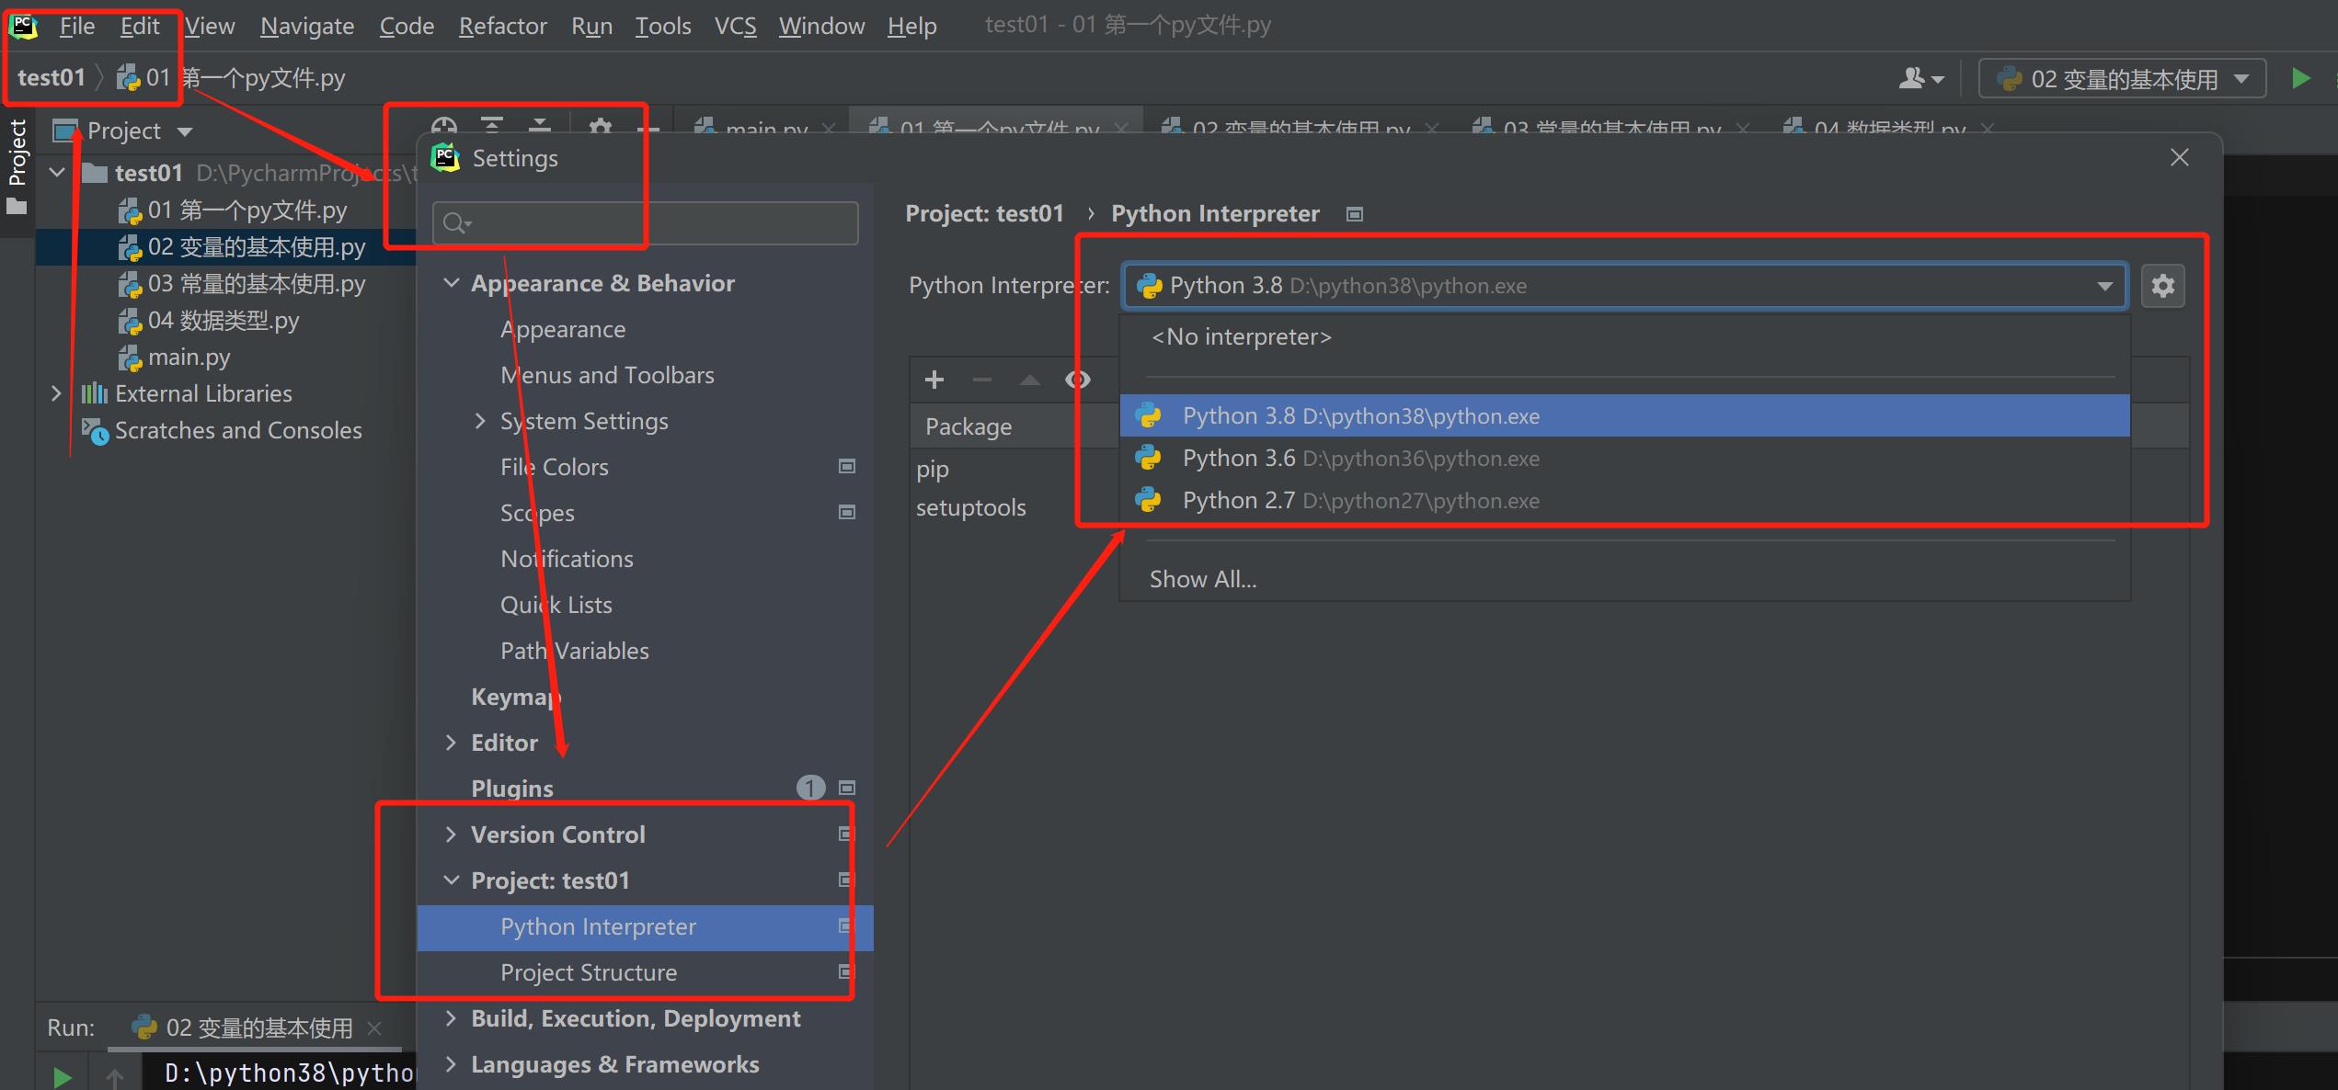Click the Project tool window sidebar button

point(17,165)
